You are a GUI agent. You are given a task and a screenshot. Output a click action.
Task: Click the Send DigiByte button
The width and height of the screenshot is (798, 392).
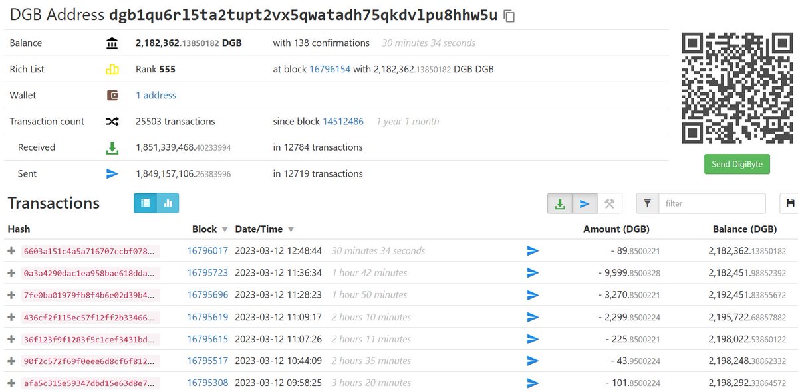(x=737, y=164)
